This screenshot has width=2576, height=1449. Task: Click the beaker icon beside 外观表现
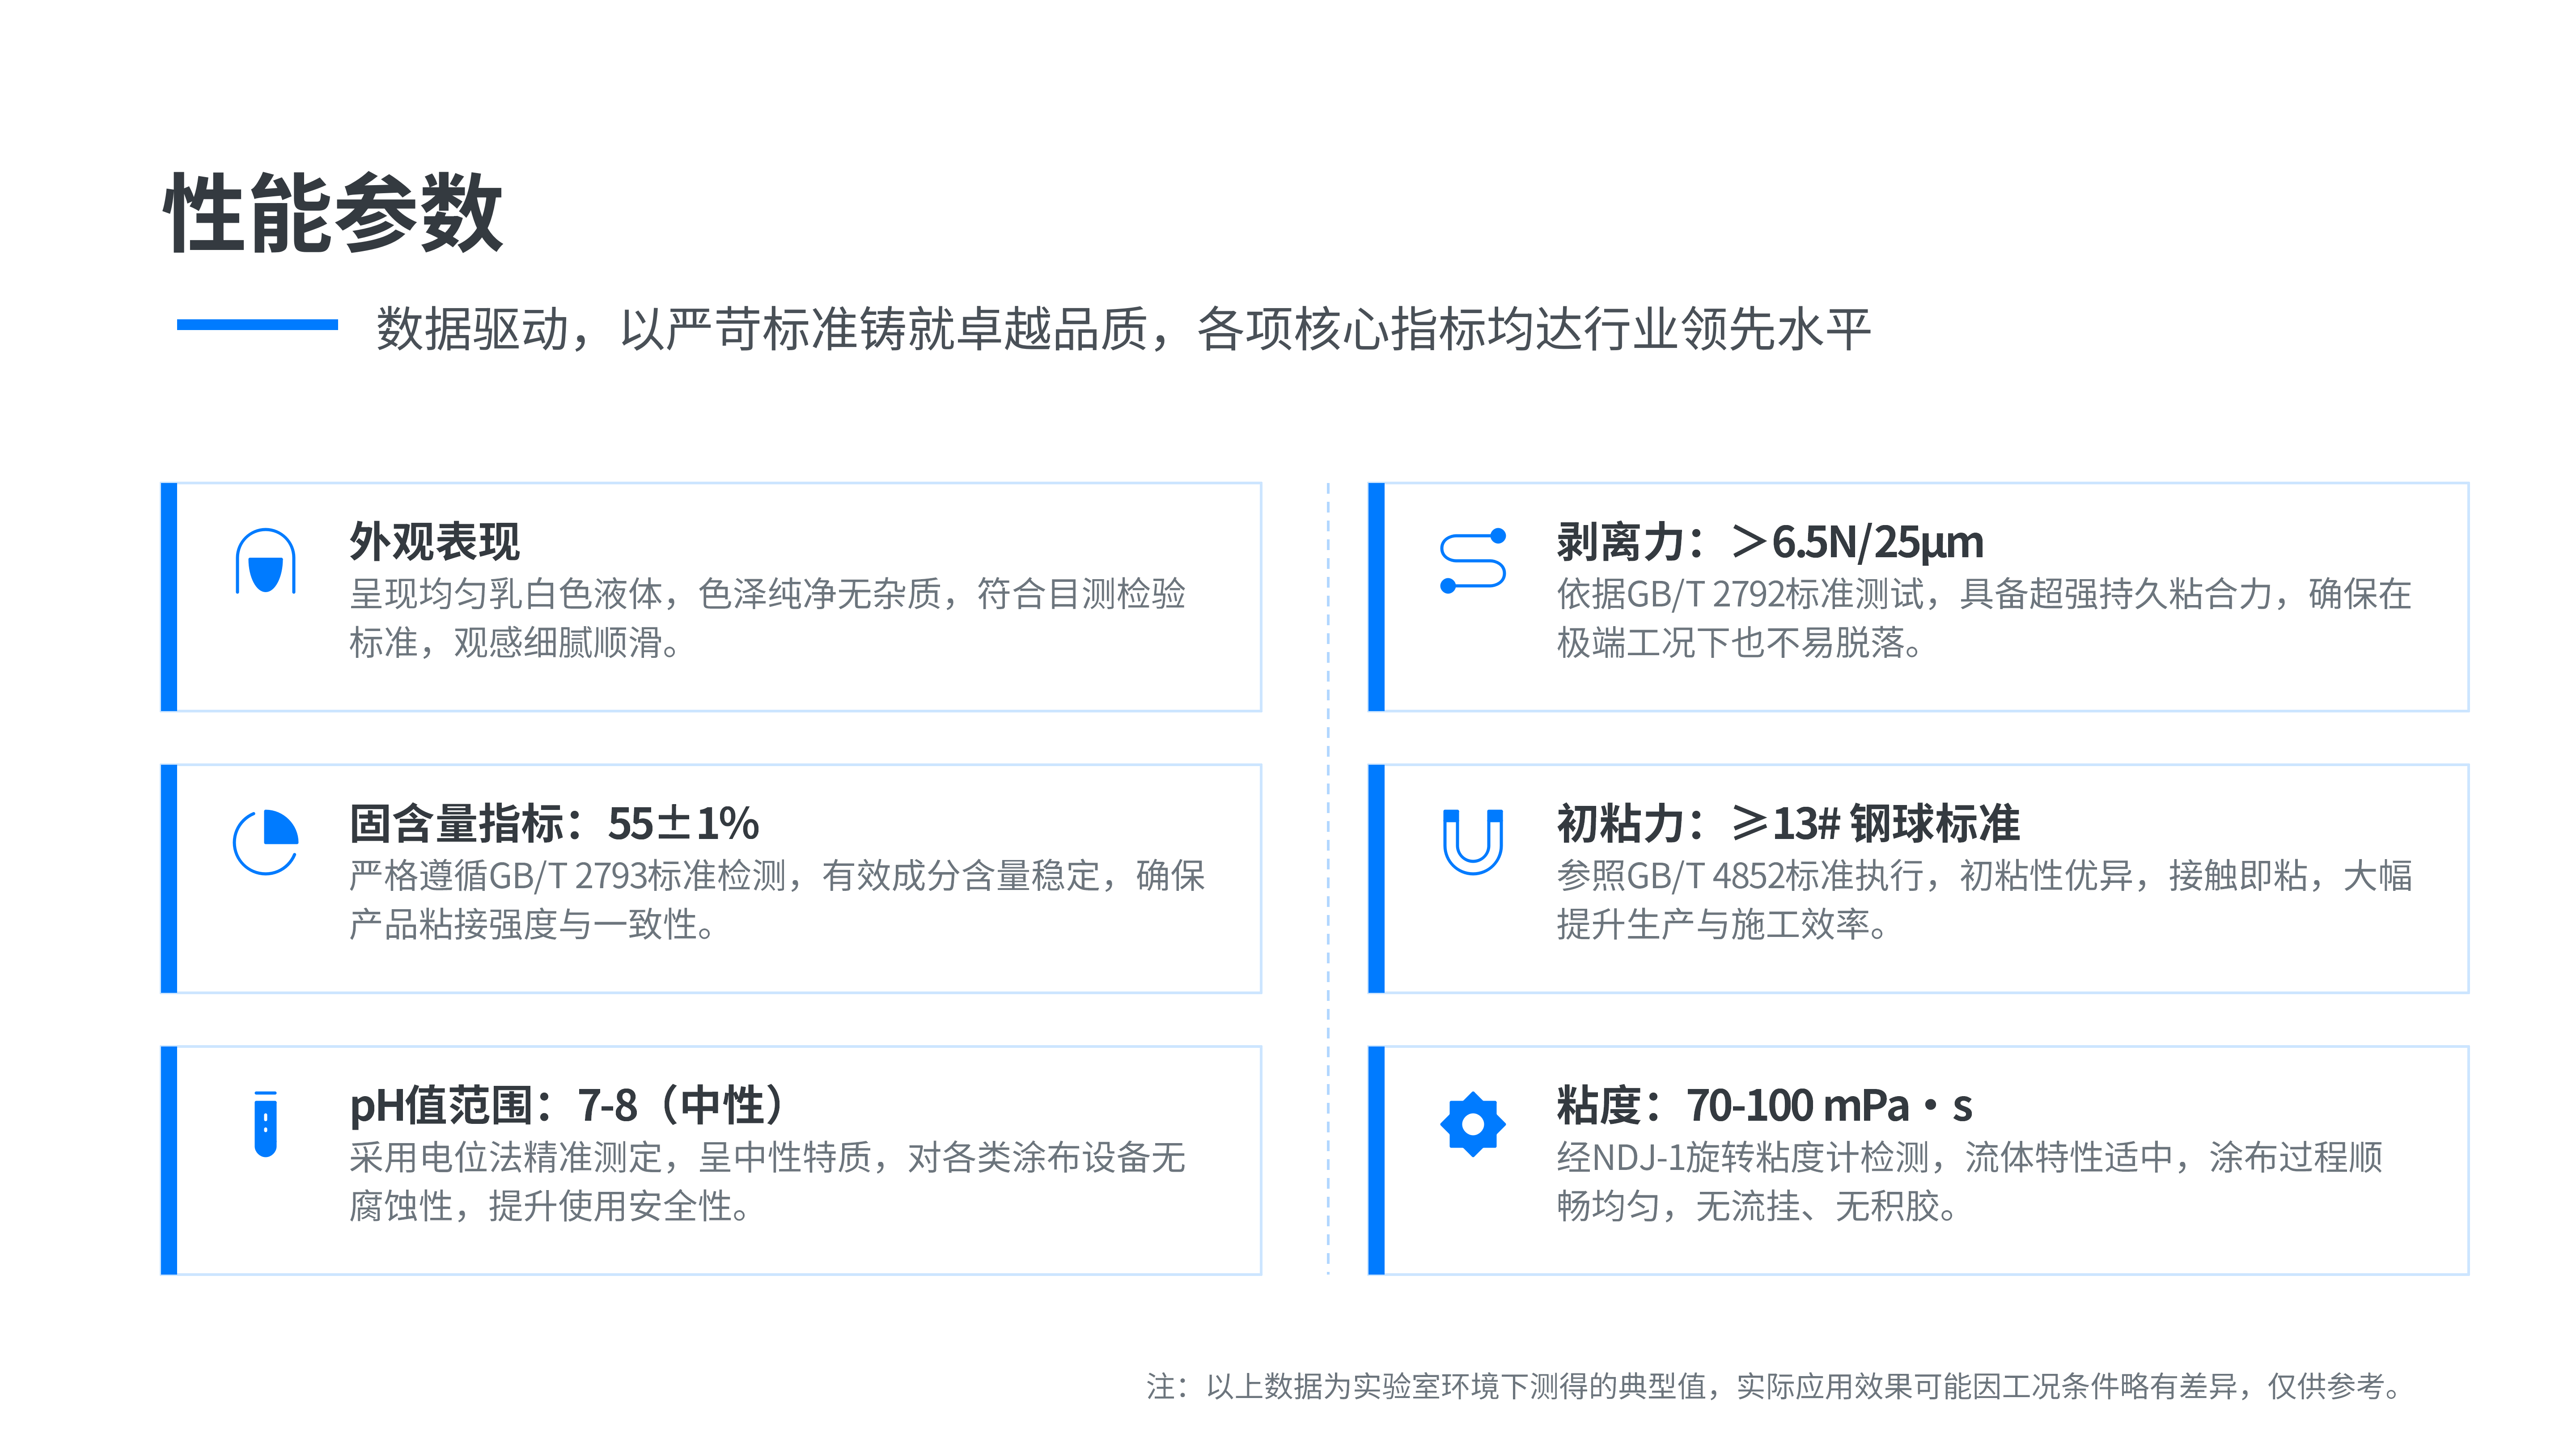[265, 561]
